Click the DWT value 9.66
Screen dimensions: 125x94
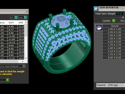(12, 55)
